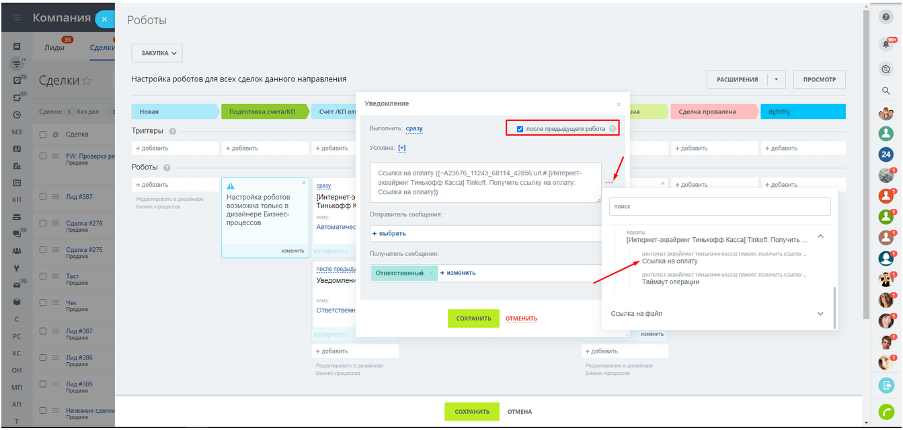Click the star icon next to Сделки heading

(x=86, y=81)
